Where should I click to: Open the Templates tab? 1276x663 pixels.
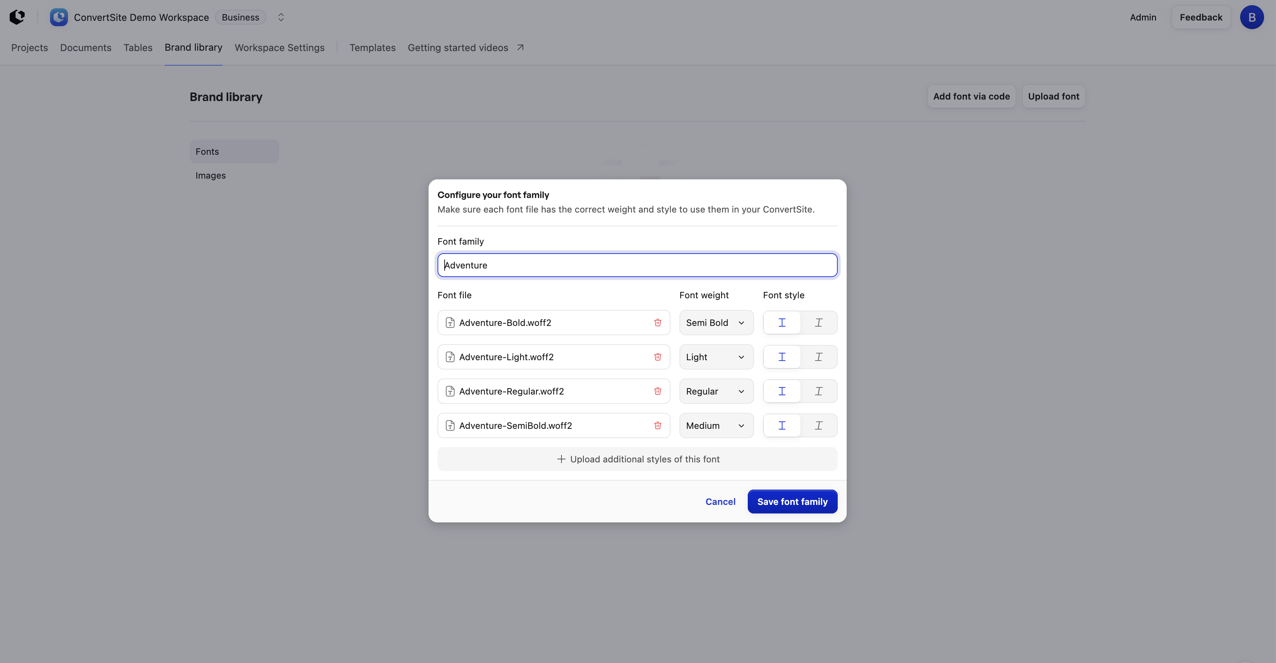[373, 47]
